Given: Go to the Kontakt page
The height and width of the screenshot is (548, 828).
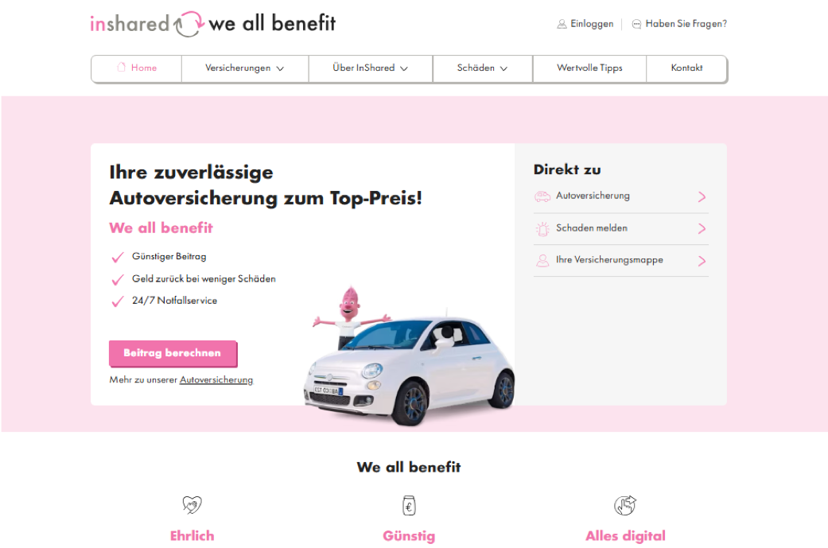Looking at the screenshot, I should point(686,68).
